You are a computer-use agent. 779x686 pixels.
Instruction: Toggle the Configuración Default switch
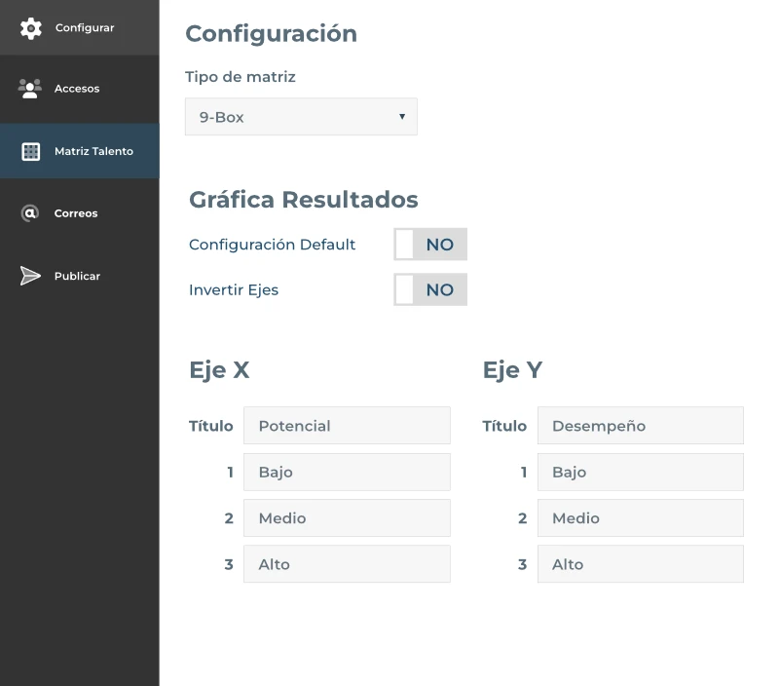tap(430, 245)
